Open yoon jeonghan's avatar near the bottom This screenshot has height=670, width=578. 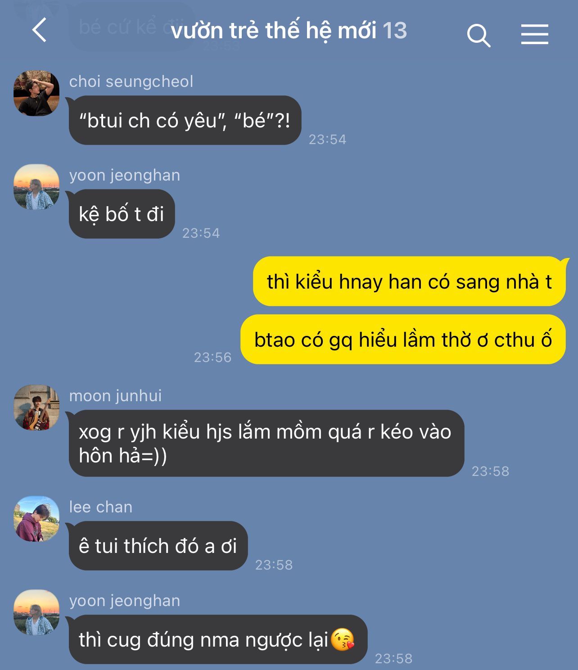[x=36, y=612]
